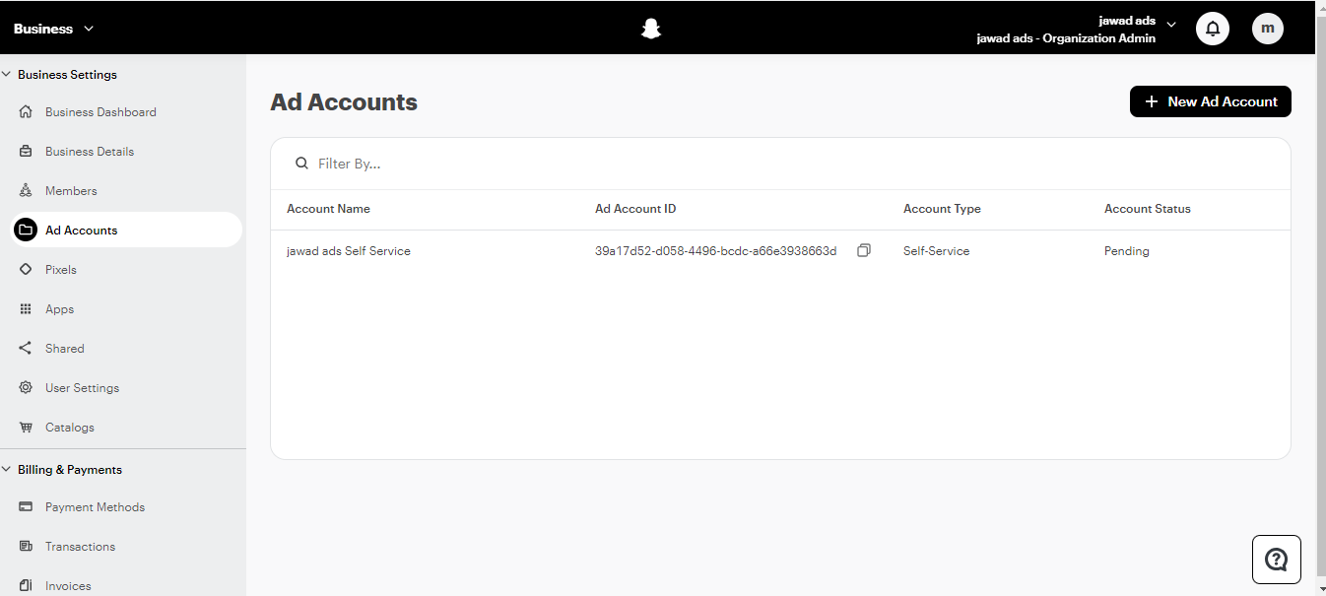Create a New Ad Account
This screenshot has height=596, width=1326.
[1210, 101]
